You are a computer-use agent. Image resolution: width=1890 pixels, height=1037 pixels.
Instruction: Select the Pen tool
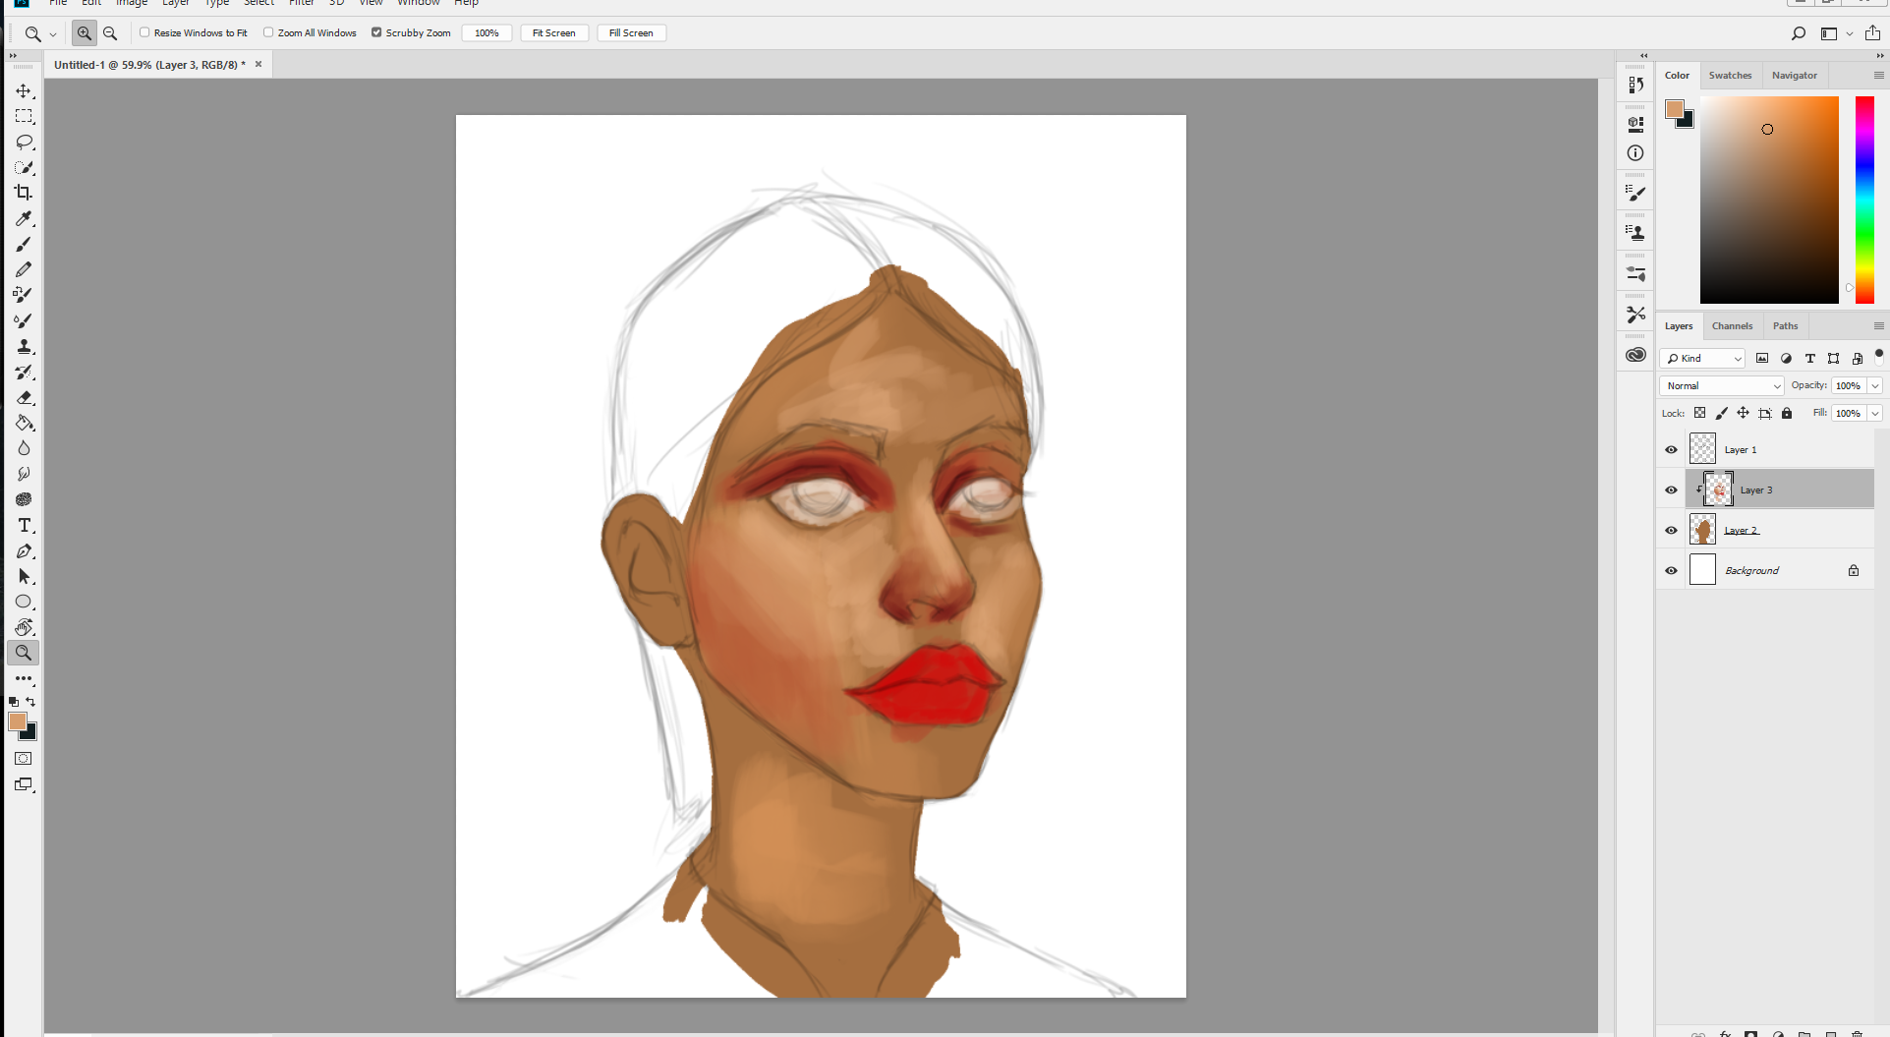click(24, 551)
